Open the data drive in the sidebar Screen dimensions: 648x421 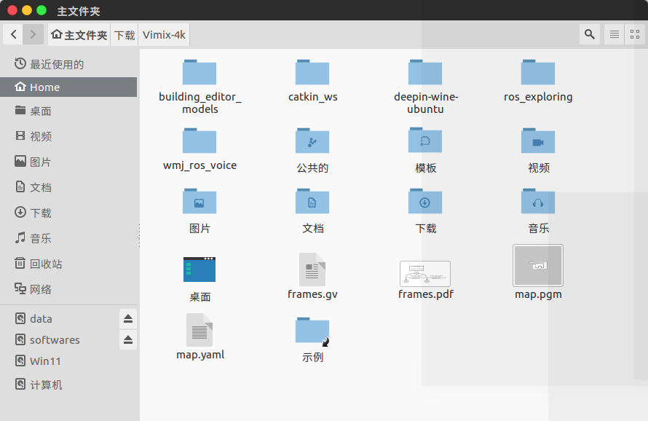click(x=60, y=318)
